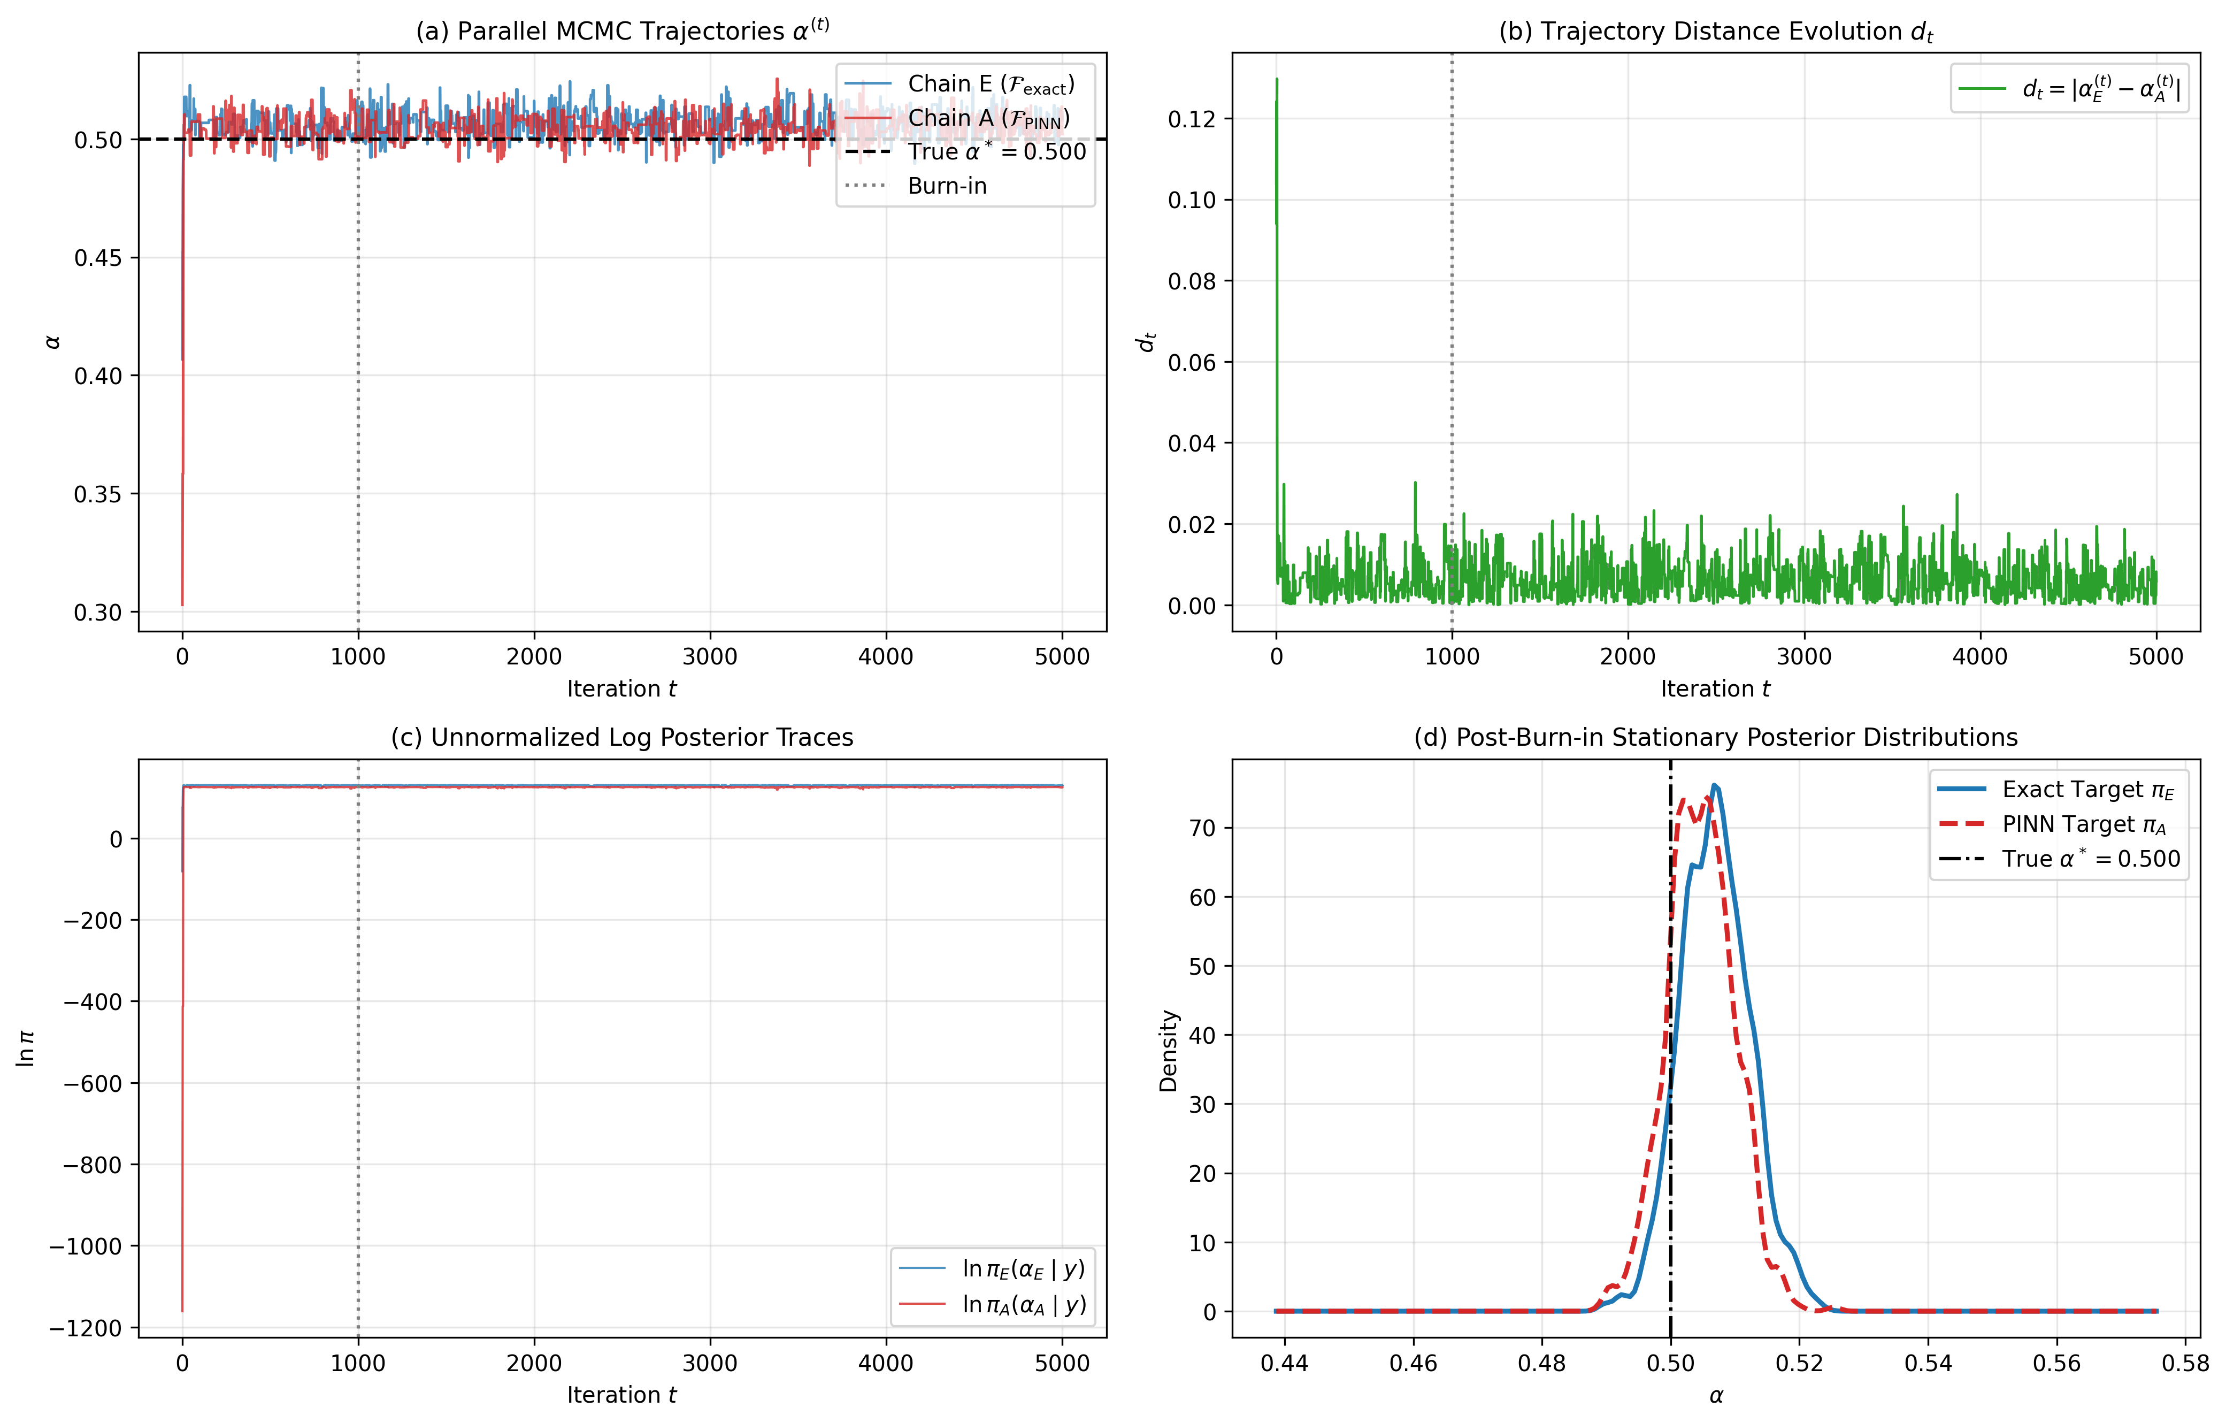Viewport: 2226px width, 1423px height.
Task: Click 'Iteration t' x-axis label of plot (a)
Action: click(x=622, y=689)
